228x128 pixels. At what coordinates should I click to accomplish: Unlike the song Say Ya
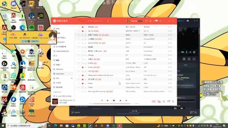(x=83, y=31)
